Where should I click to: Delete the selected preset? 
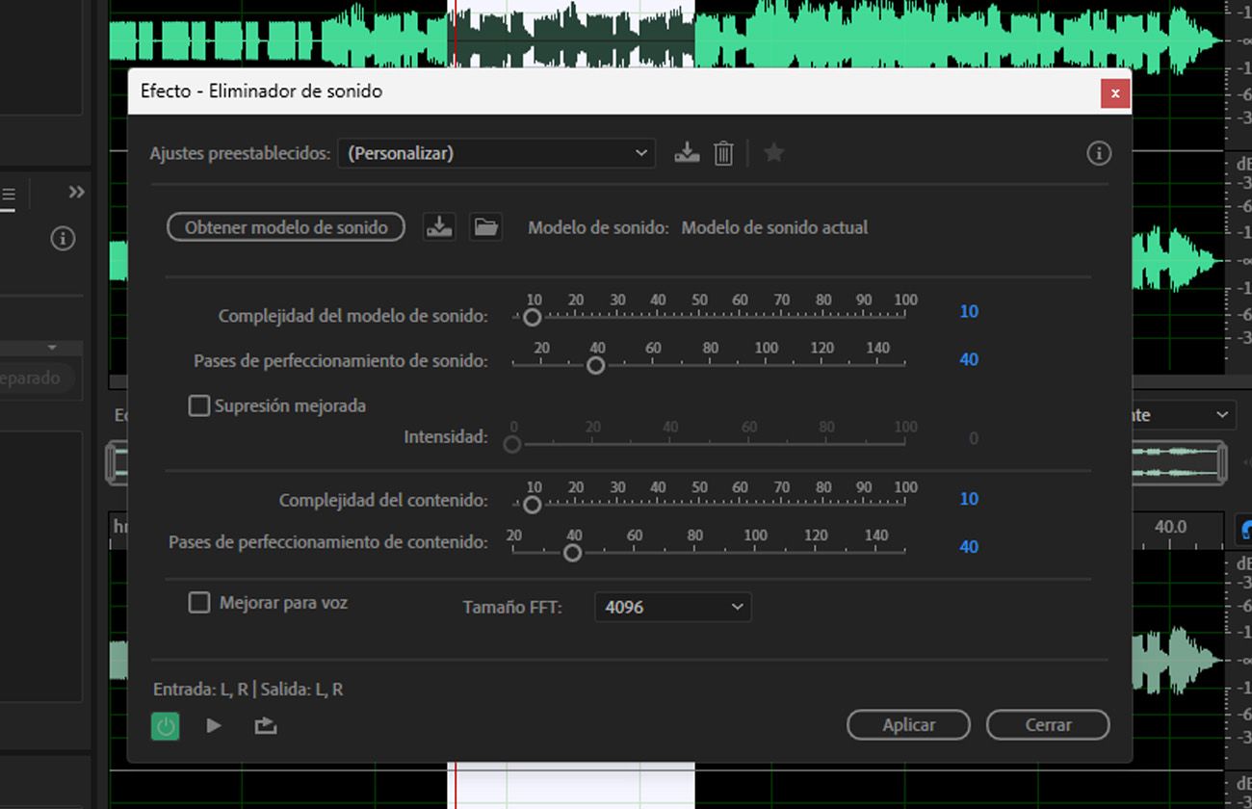click(723, 152)
